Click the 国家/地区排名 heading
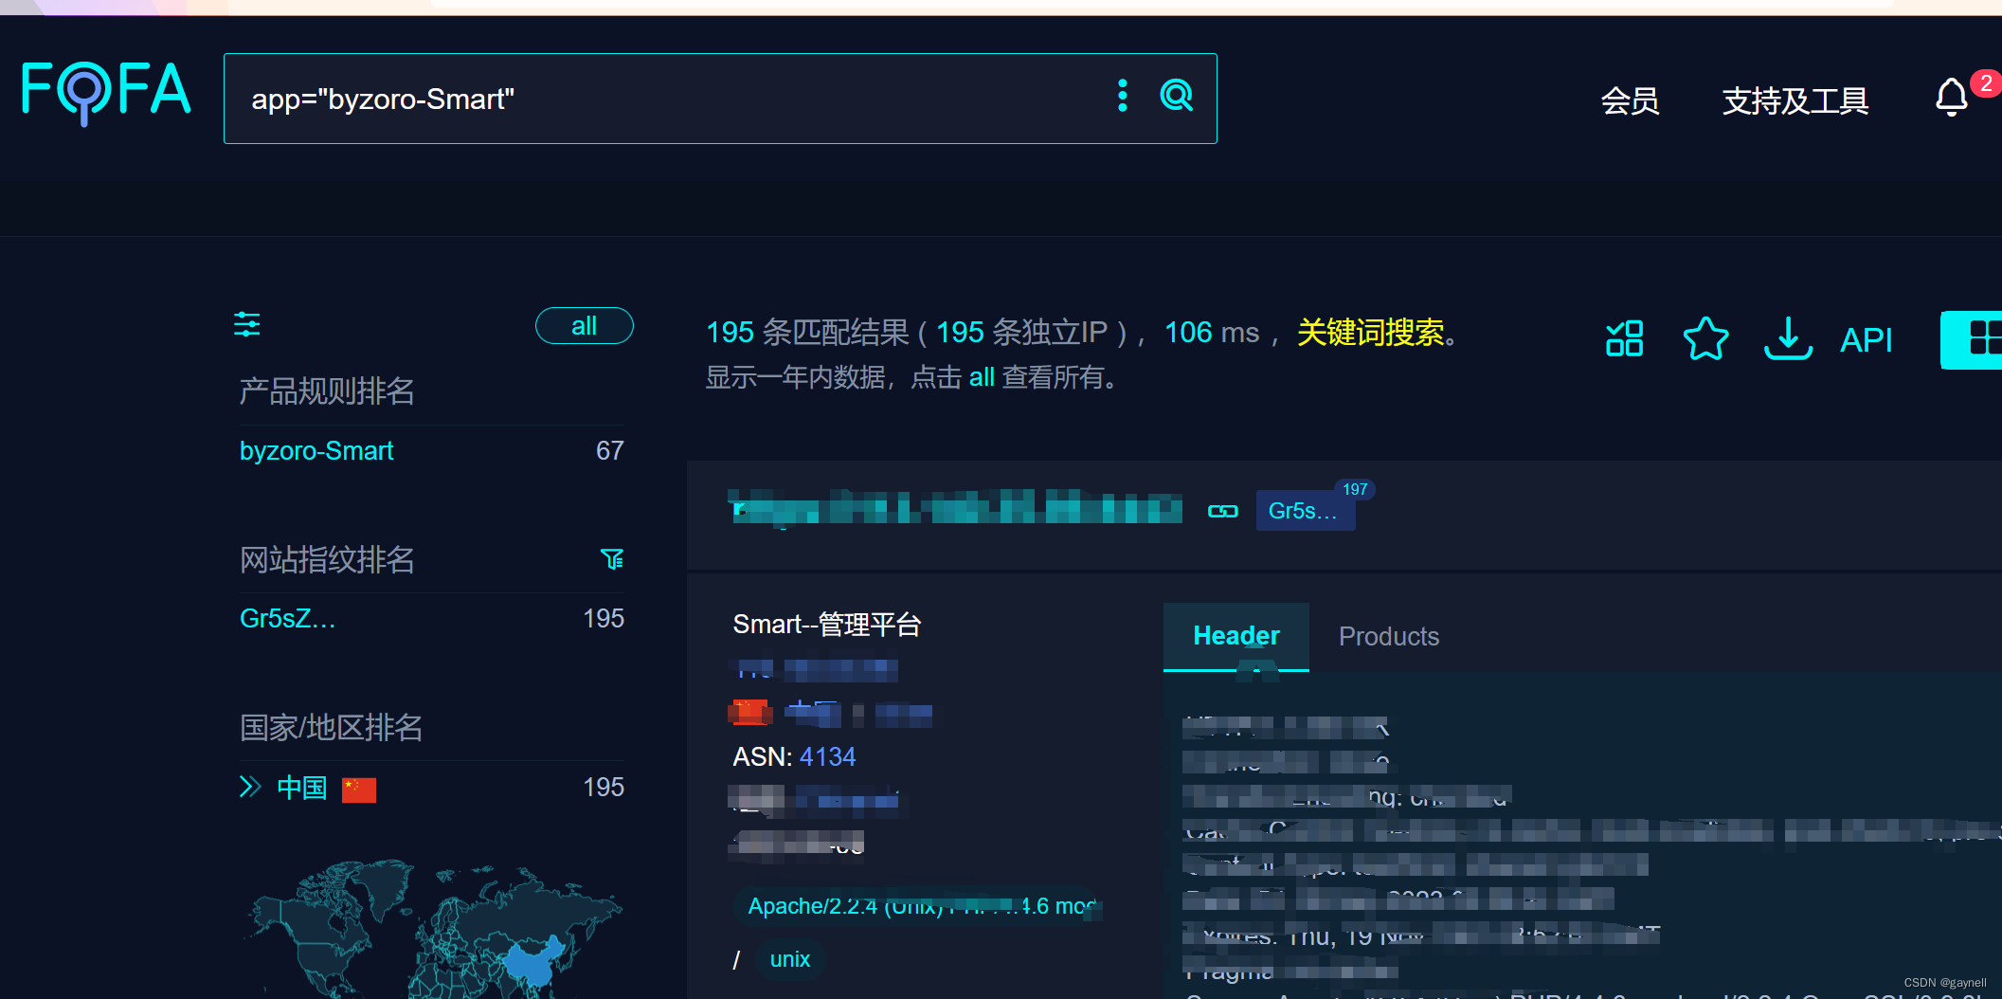Screen dimensions: 2002x999 click(x=331, y=727)
